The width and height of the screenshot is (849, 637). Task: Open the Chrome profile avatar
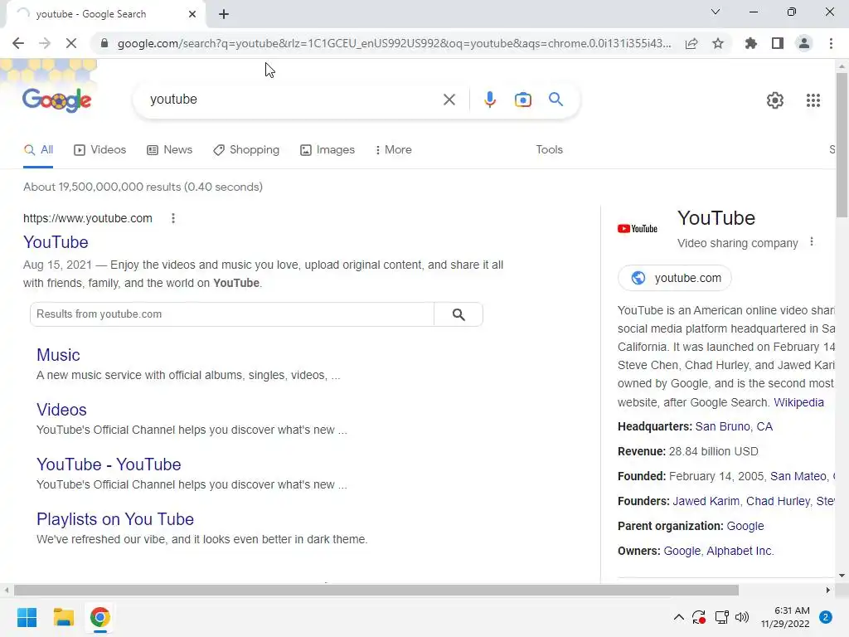click(x=804, y=43)
